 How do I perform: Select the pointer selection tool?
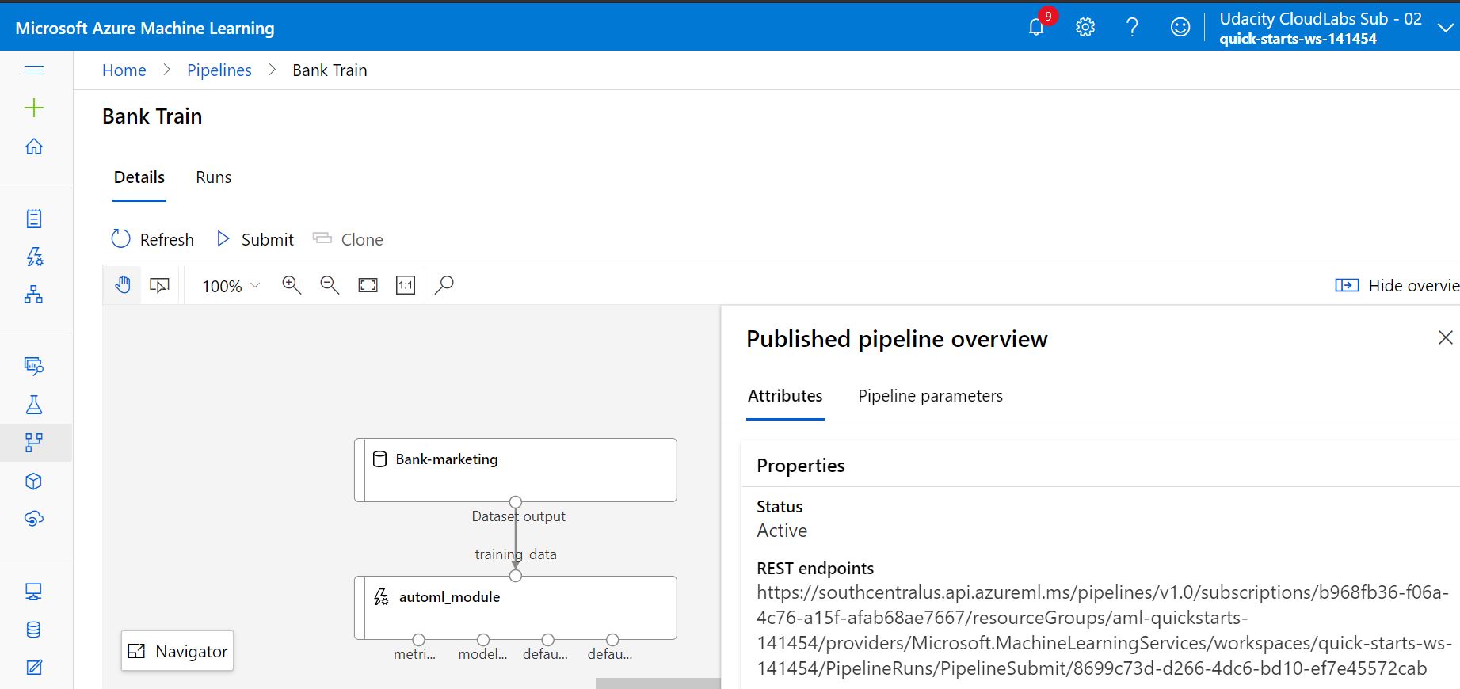(160, 285)
